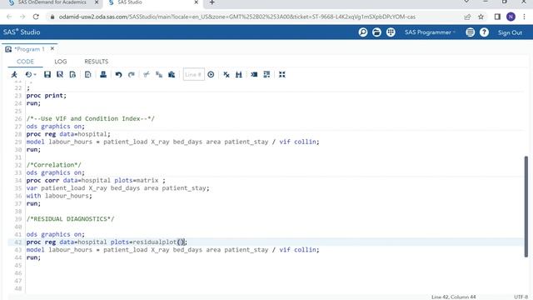Click the Save As icon

coord(60,74)
